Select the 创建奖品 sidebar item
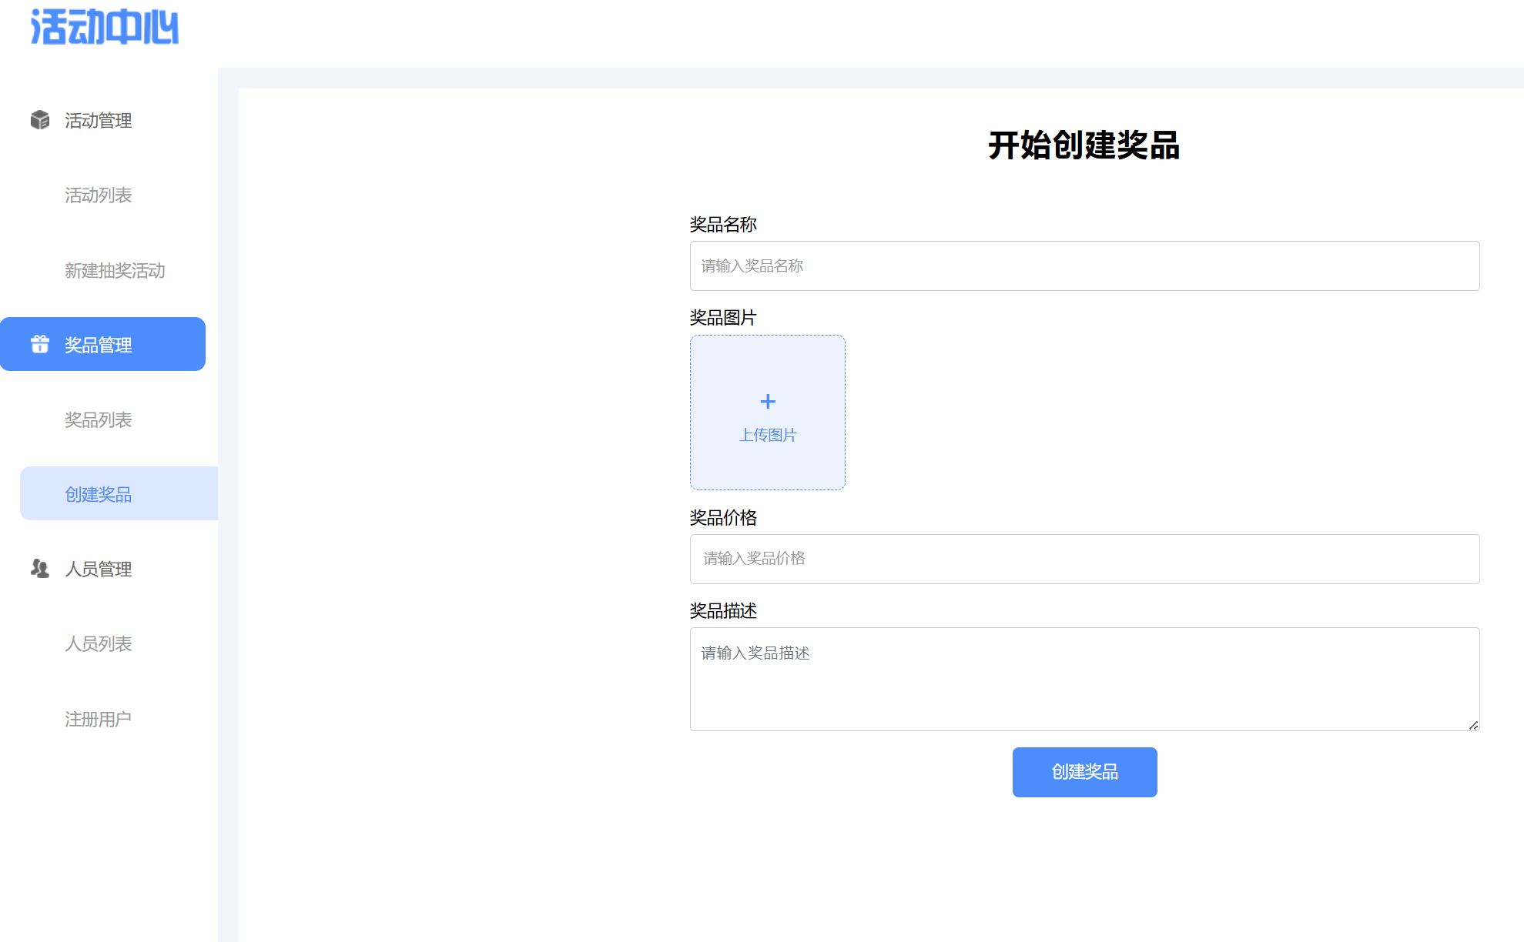 coord(99,494)
